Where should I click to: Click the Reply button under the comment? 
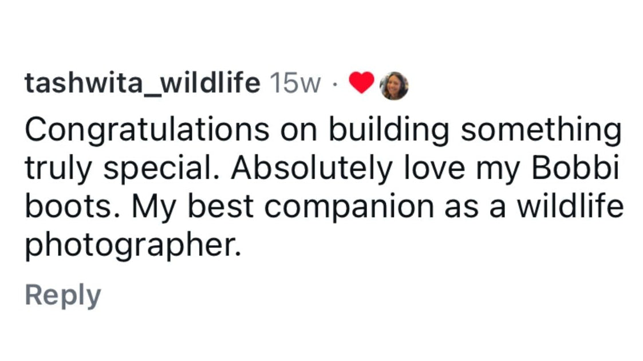point(63,295)
